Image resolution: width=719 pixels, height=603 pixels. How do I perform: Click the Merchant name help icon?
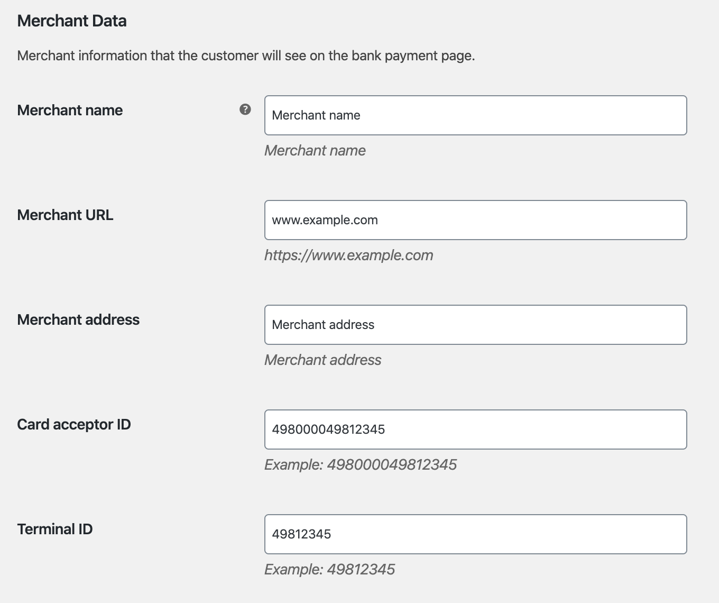tap(245, 109)
